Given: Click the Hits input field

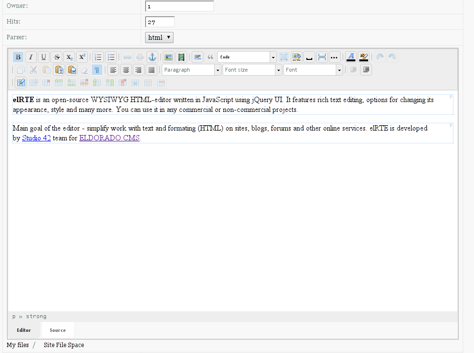Looking at the screenshot, I should (x=160, y=22).
